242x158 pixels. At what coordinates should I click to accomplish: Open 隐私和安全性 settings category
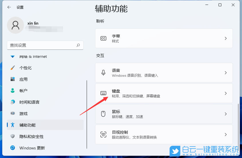(x=45, y=137)
